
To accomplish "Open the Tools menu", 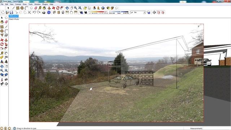I will tap(30, 4).
